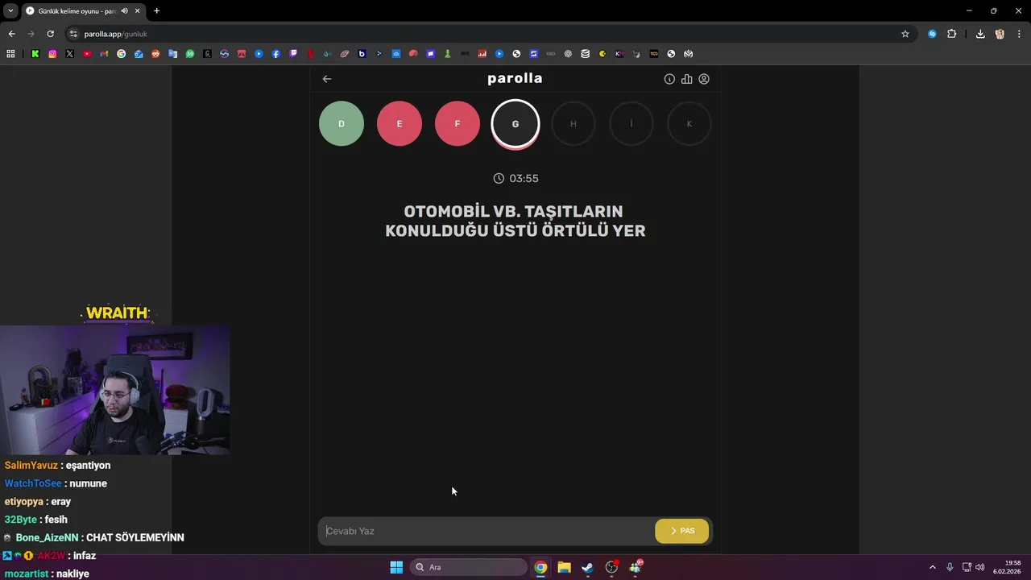The width and height of the screenshot is (1031, 580).
Task: Click mozartist chat message nakliye
Action: pos(47,574)
